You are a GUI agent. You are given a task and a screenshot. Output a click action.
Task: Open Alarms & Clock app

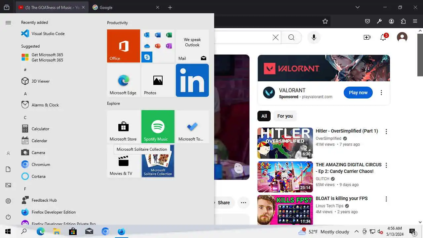[x=40, y=105]
